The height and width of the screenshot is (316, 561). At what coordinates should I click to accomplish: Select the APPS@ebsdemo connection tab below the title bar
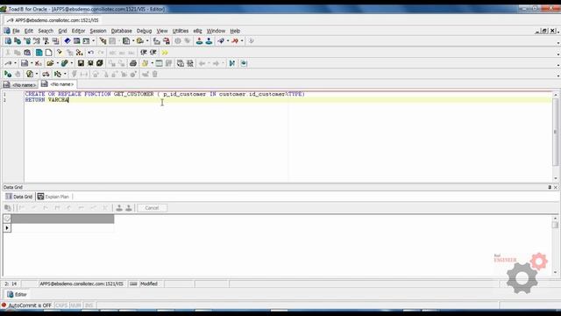coord(53,20)
